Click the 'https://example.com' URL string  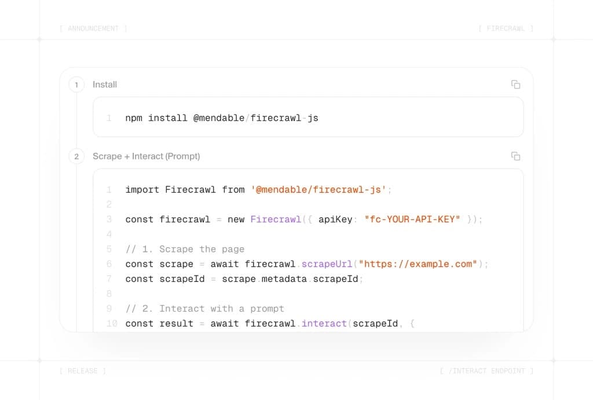[419, 264]
